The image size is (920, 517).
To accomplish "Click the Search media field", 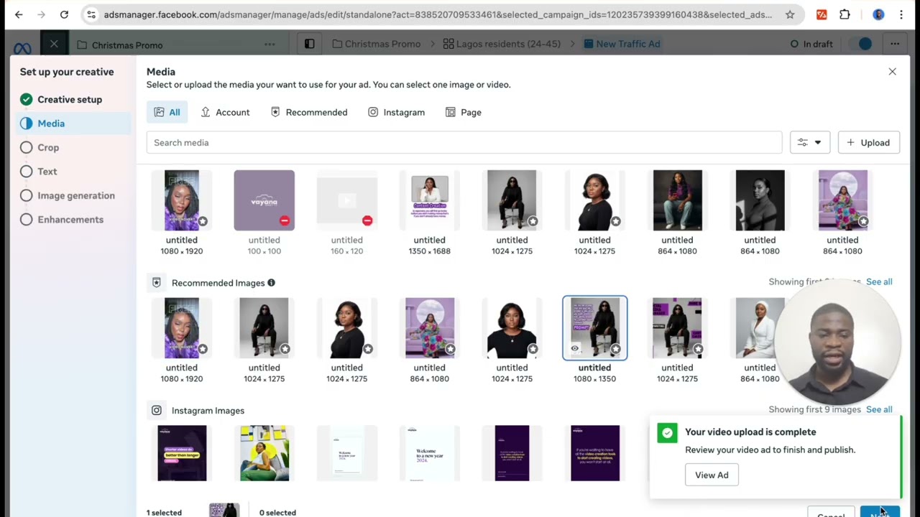I will coord(464,142).
